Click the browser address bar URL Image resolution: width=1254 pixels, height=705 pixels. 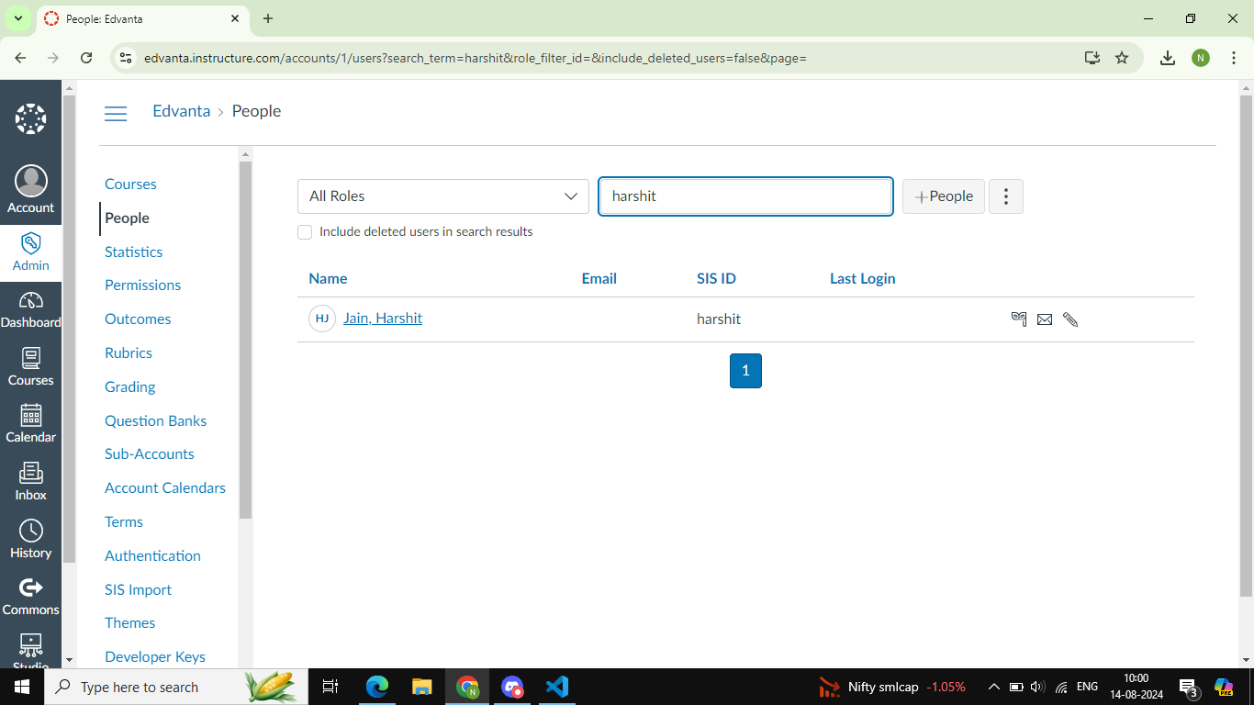pos(476,58)
